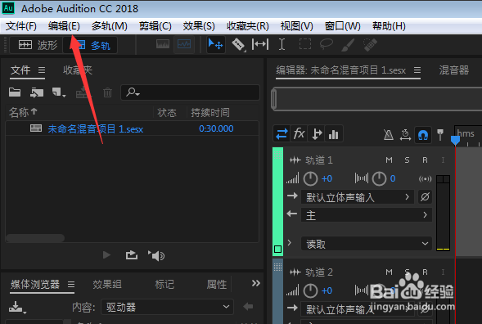Image resolution: width=482 pixels, height=324 pixels.
Task: Click the pan knob of 轨道 1
Action: (x=379, y=178)
